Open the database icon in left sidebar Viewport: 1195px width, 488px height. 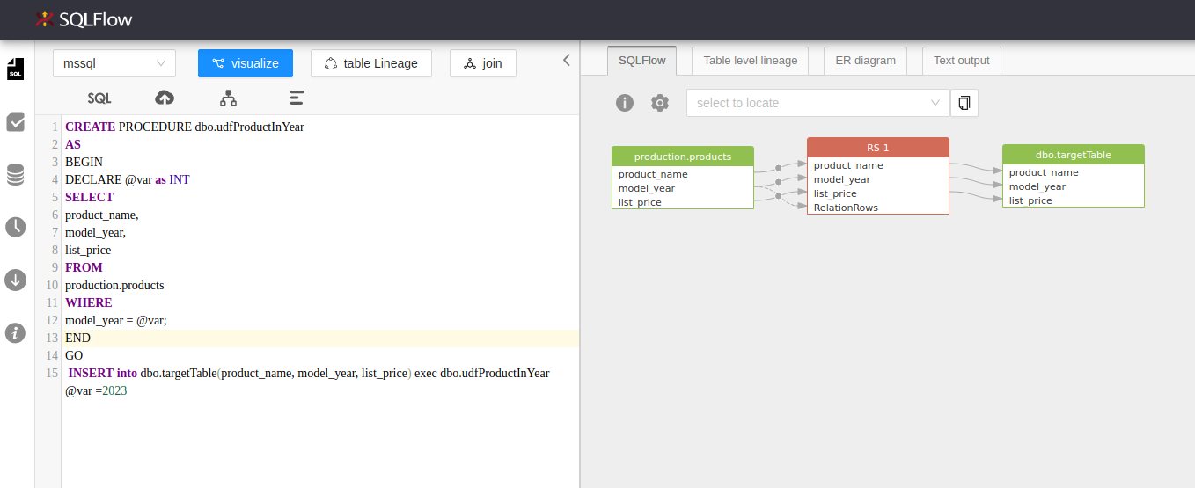[x=15, y=175]
